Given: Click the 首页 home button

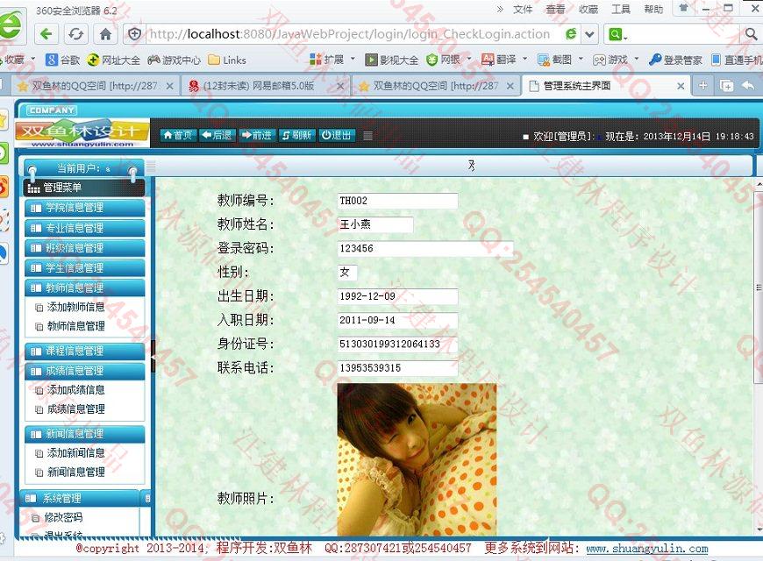Looking at the screenshot, I should 178,135.
